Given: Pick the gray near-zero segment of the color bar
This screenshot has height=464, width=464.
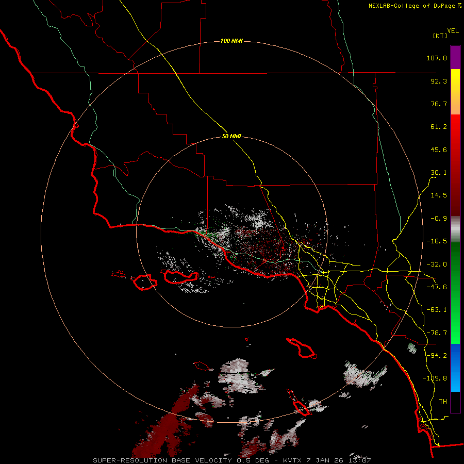Looking at the screenshot, I should (x=455, y=229).
